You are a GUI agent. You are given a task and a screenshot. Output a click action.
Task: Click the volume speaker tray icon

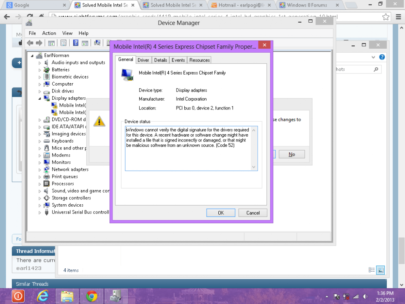tap(365, 297)
